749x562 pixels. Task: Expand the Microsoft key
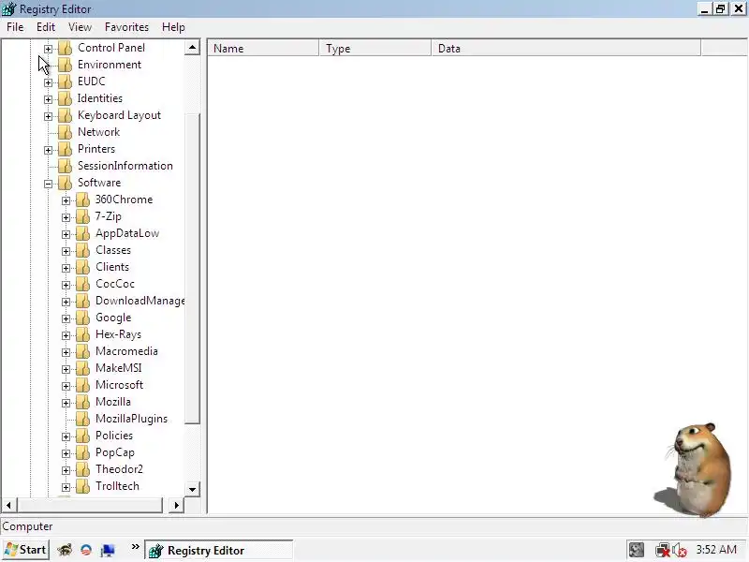coord(66,386)
